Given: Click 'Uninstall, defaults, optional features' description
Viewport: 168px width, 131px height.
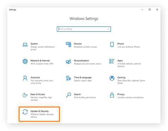Looking at the screenshot, I should point(129,65).
